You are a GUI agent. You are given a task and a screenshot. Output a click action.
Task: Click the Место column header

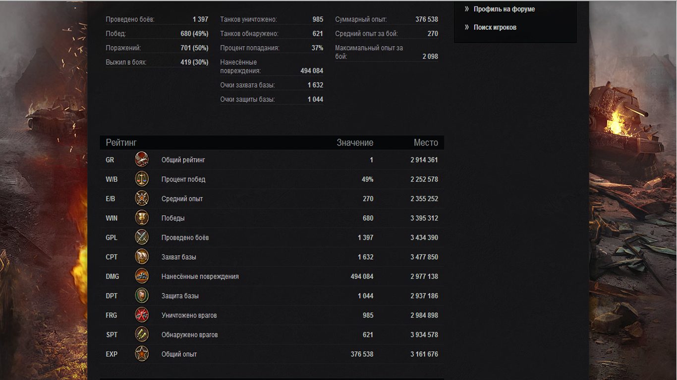point(426,143)
